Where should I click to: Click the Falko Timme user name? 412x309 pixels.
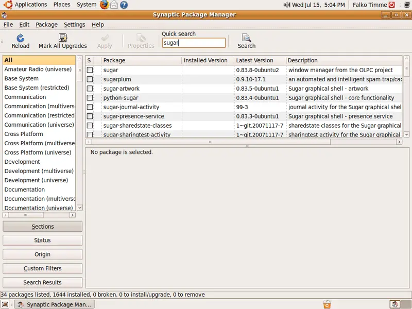(x=370, y=5)
